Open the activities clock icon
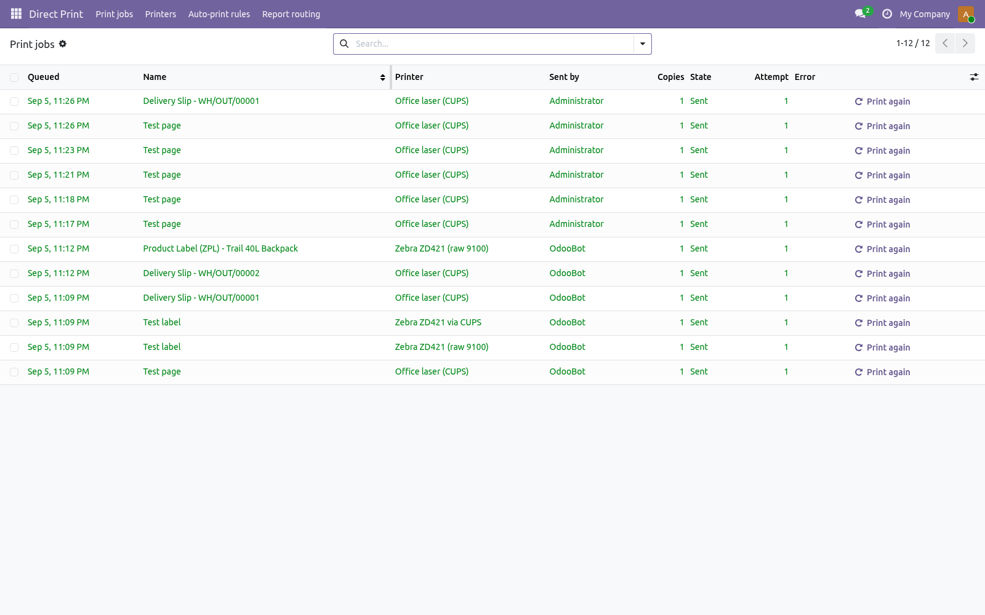This screenshot has height=615, width=985. point(887,14)
